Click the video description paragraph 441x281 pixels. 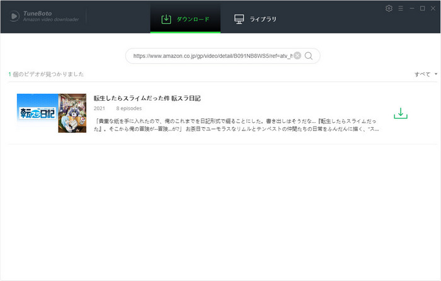point(236,125)
